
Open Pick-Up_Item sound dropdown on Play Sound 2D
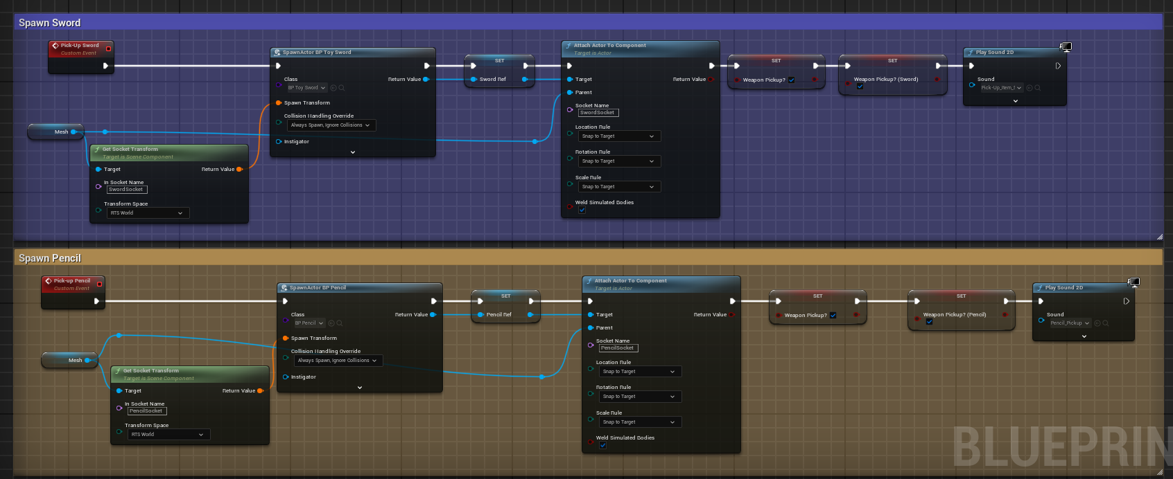(x=1001, y=88)
